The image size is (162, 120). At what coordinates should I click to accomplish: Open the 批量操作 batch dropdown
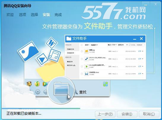tap(94, 45)
